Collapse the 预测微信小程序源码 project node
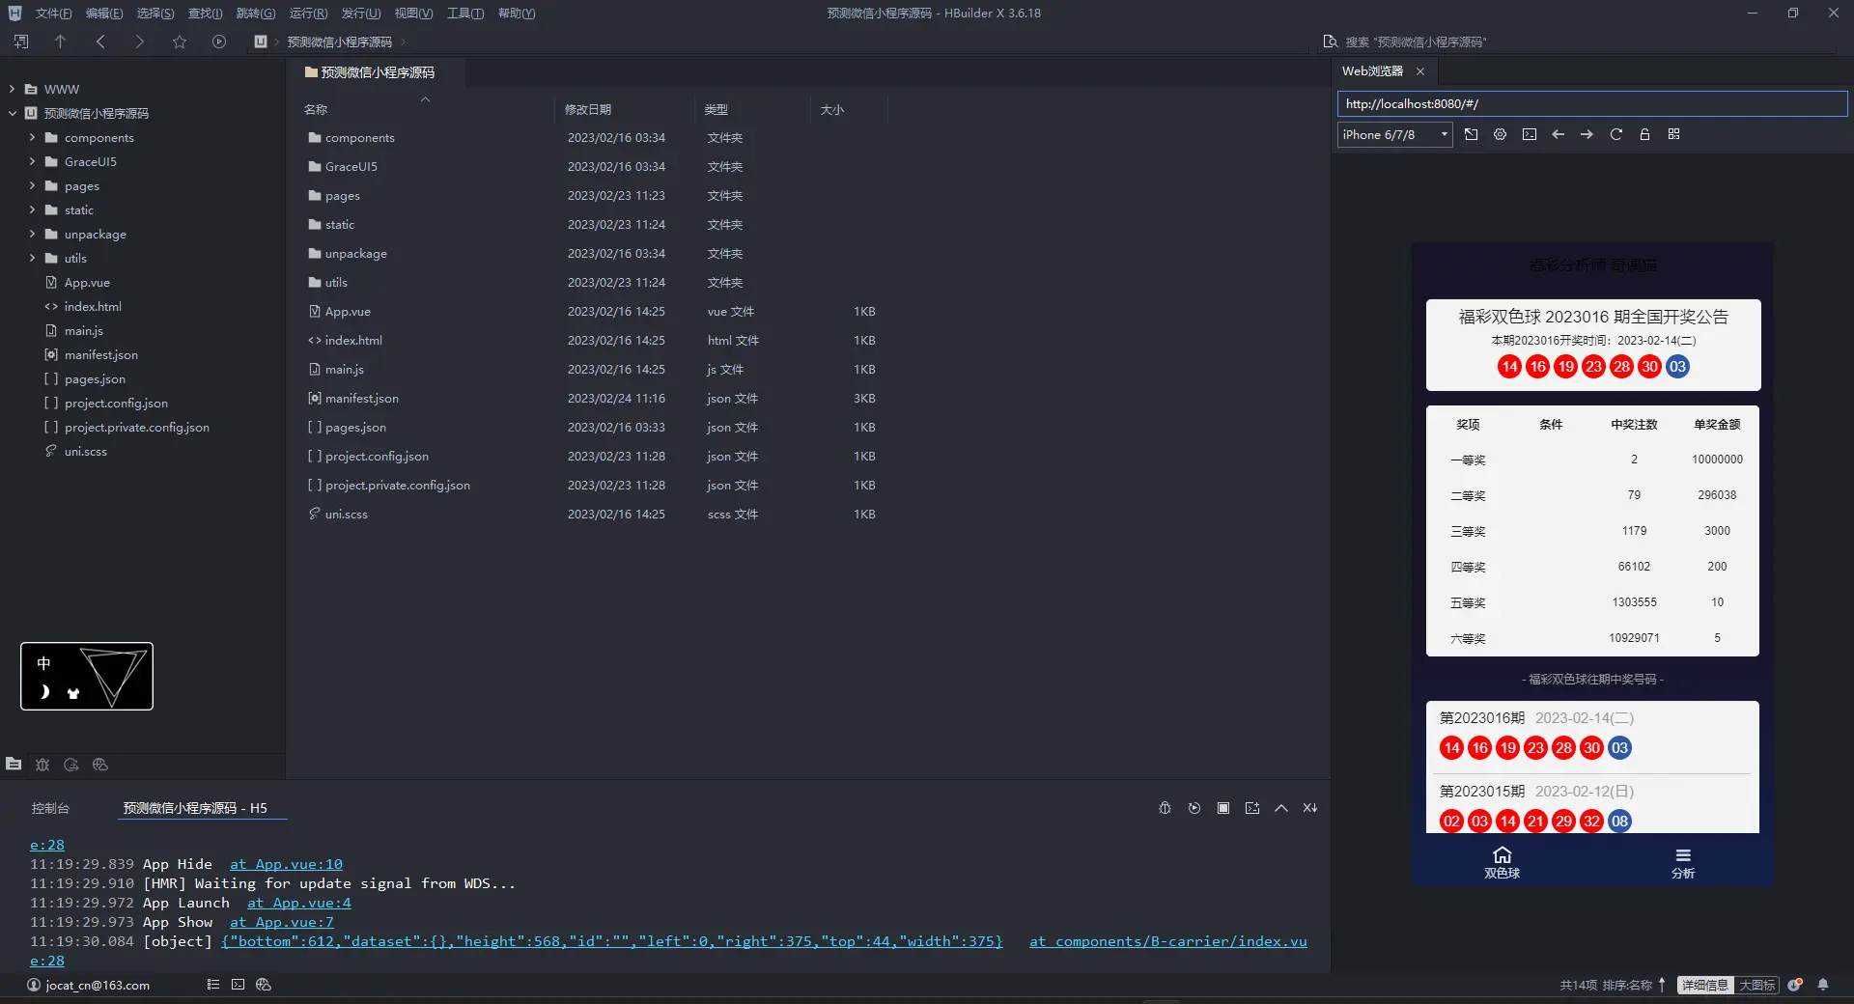This screenshot has height=1004, width=1854. click(x=12, y=113)
